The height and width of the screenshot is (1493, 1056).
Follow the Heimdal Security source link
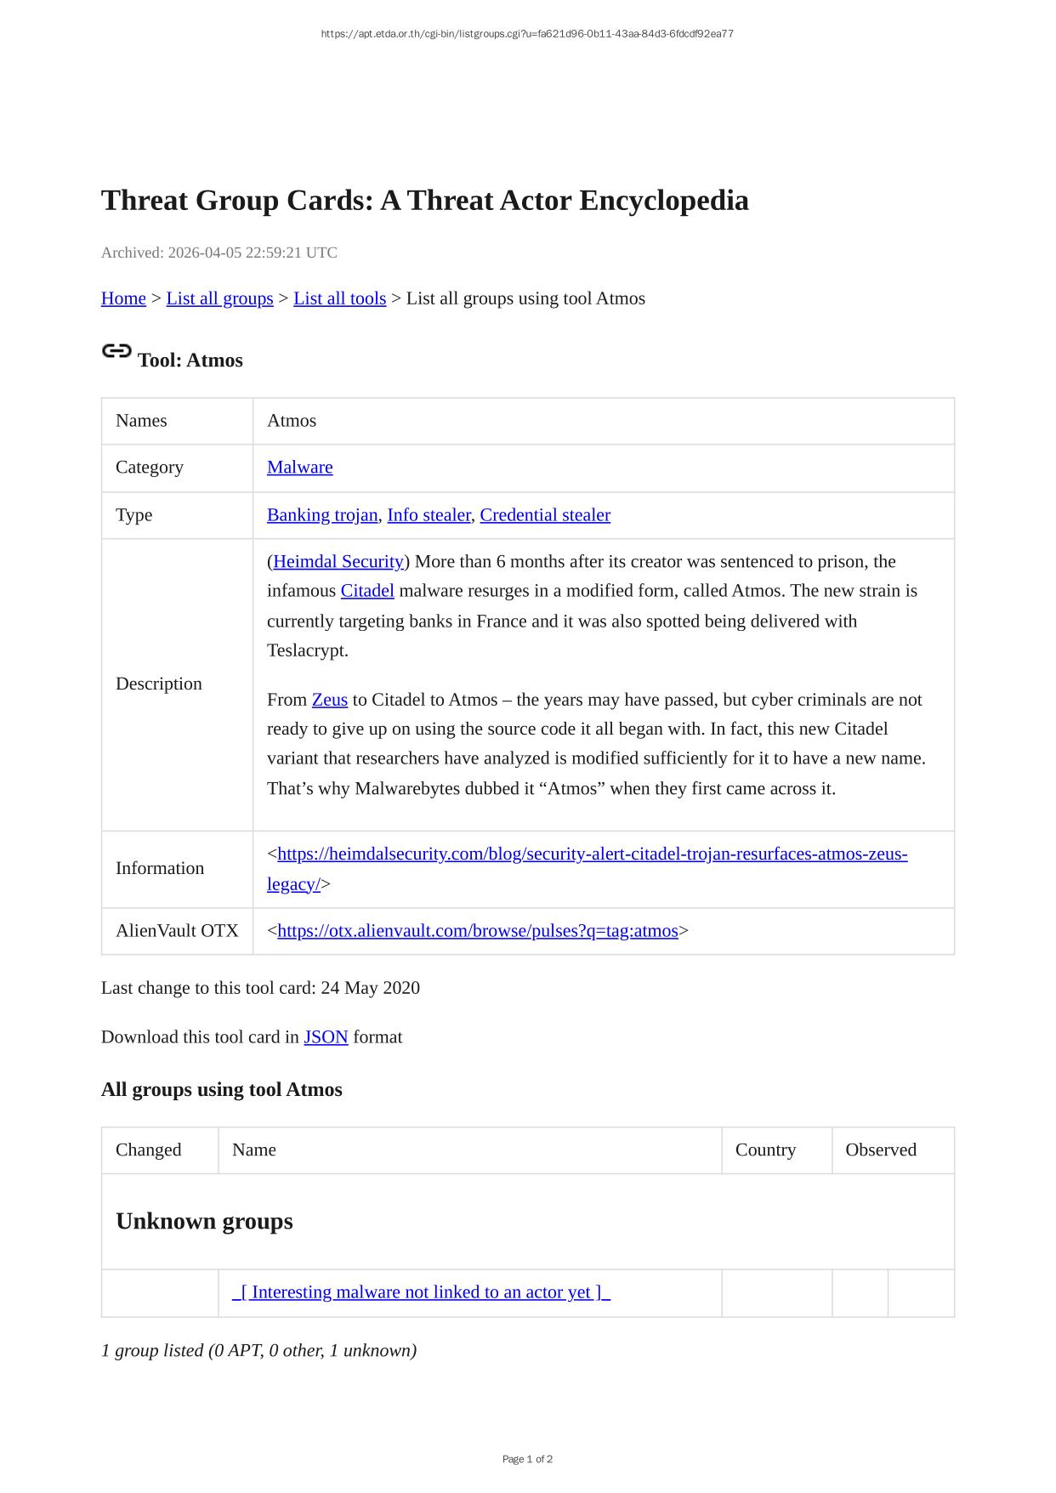(x=338, y=562)
